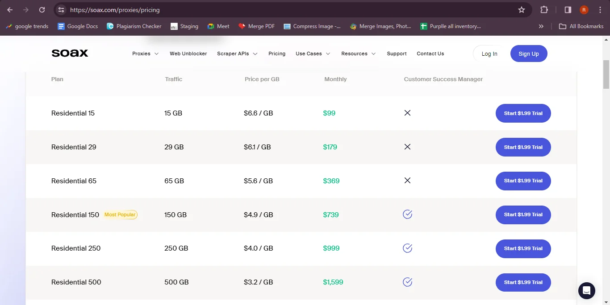Click the 150 GB traffic value
The width and height of the screenshot is (610, 305).
tap(175, 214)
